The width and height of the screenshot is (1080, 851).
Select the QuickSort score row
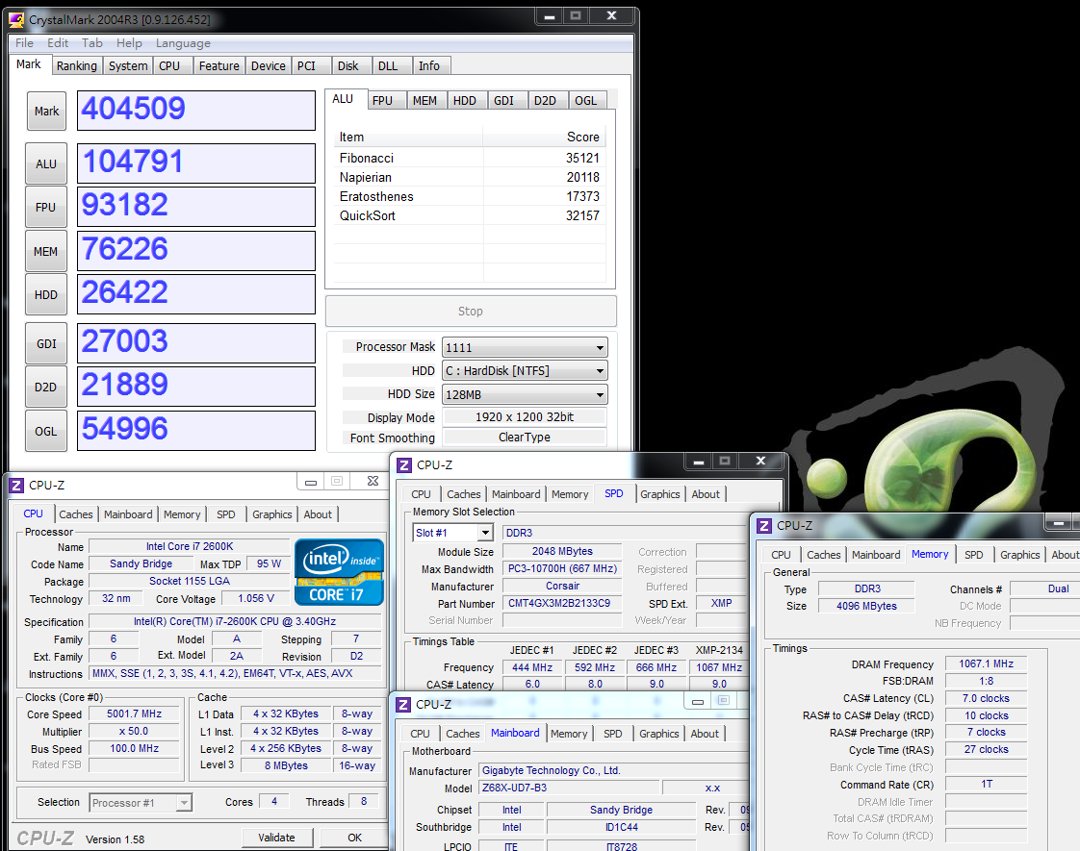tap(470, 216)
